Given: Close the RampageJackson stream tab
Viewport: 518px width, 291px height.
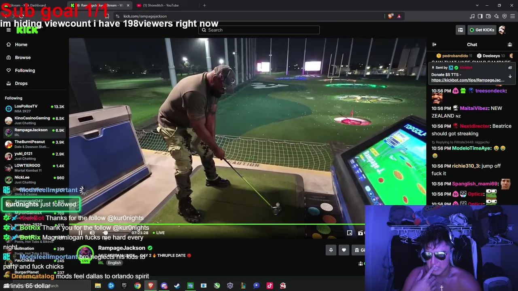Looking at the screenshot, I should (x=128, y=5).
